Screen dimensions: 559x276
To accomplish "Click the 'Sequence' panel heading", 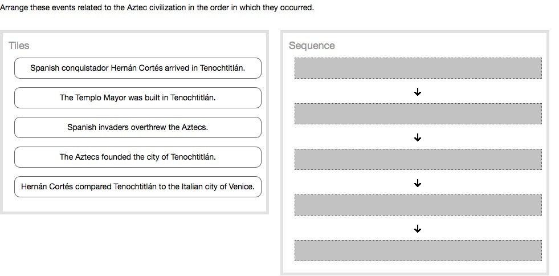I will pos(312,46).
